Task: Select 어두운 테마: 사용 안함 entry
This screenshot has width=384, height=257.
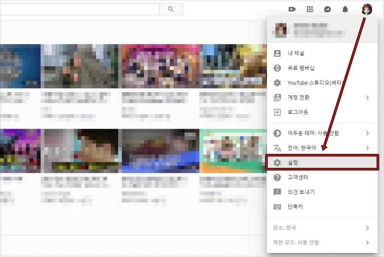Action: click(x=322, y=133)
